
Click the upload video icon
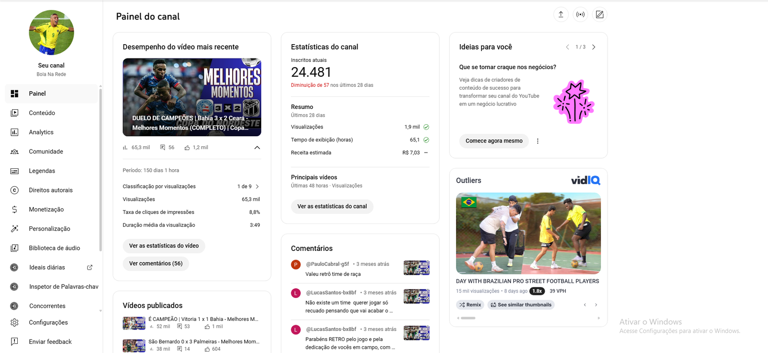pos(561,14)
